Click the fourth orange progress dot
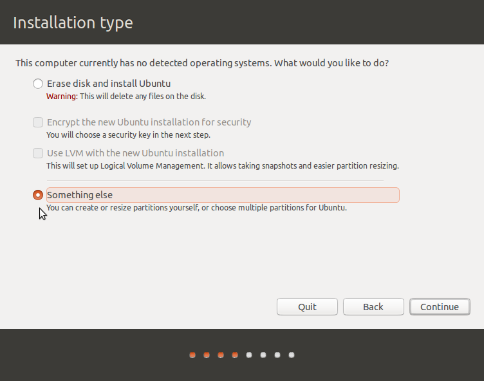 [235, 355]
